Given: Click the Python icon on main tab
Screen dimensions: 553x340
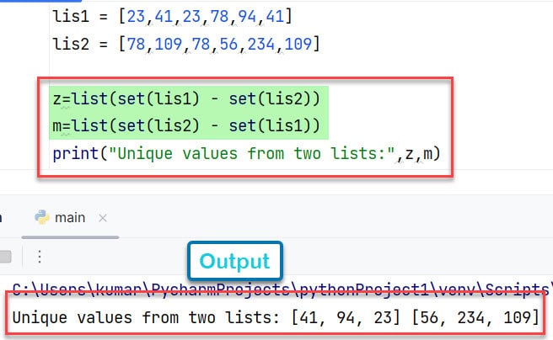Looking at the screenshot, I should tap(42, 217).
